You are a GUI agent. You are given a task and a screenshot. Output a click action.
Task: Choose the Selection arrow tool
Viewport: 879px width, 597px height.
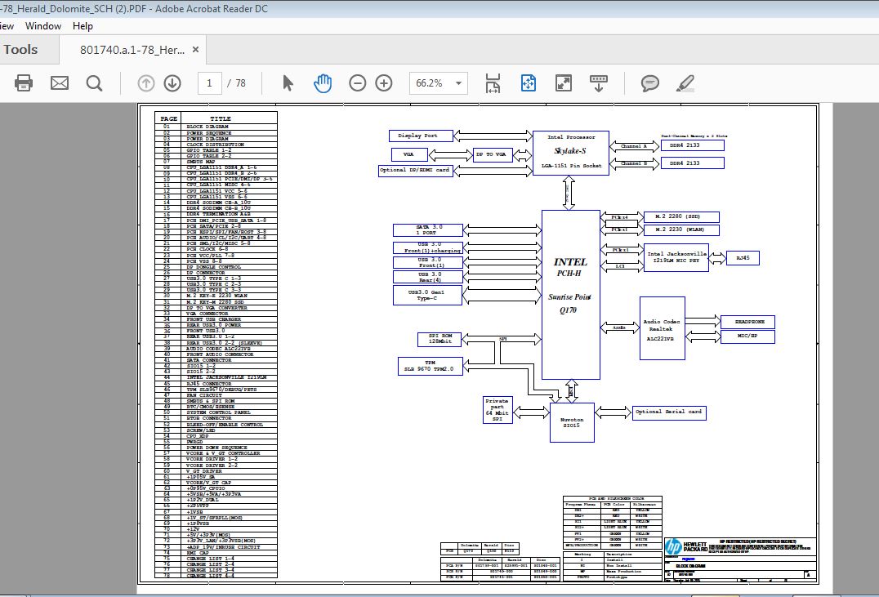point(288,83)
